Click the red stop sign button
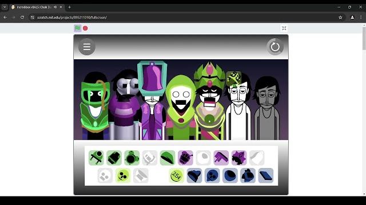Screen dimensions: 366x205 pos(85,28)
